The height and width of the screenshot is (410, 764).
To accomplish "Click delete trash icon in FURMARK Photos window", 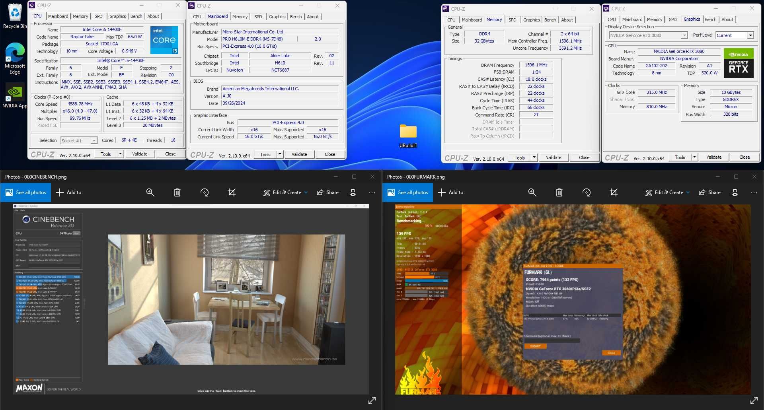I will tap(559, 192).
